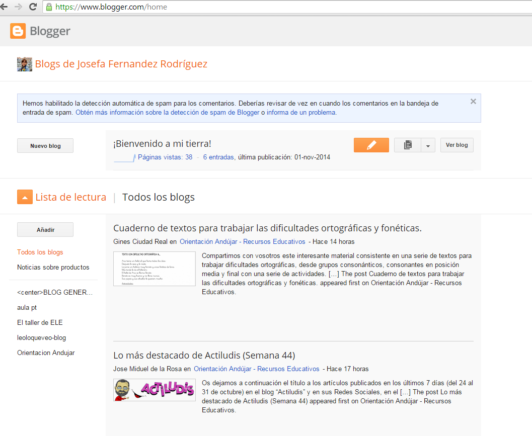The image size is (532, 436).
Task: Click 'última publicación: 01-nov-2014' text
Action: 284,157
